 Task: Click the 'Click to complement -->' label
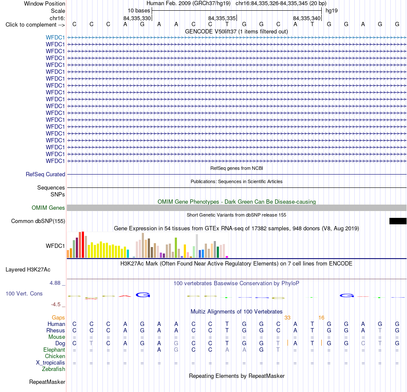click(35, 25)
